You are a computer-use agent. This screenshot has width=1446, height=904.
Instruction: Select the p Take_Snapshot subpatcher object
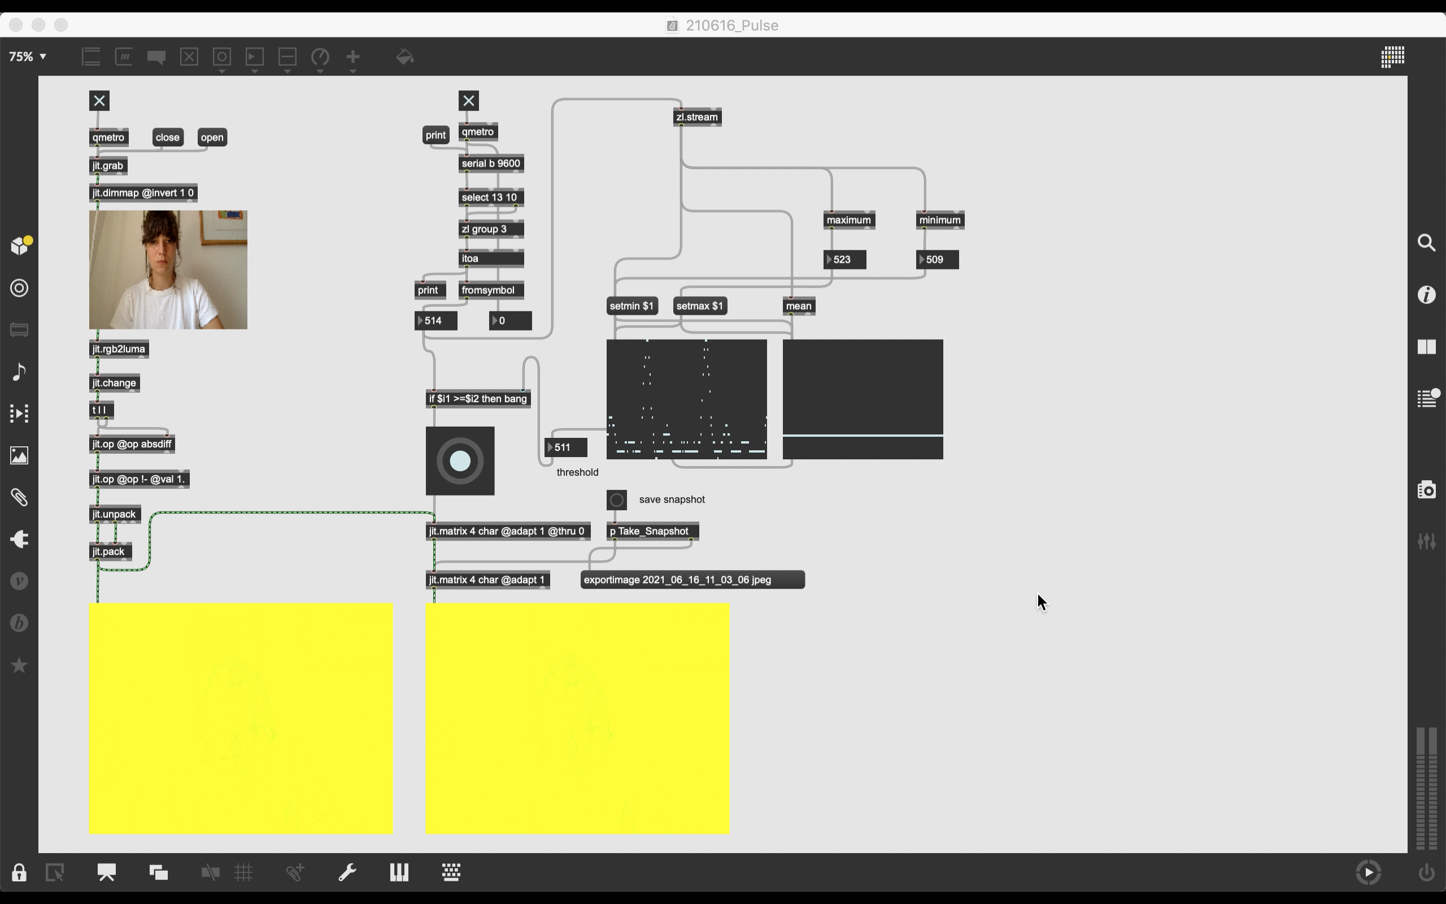click(652, 531)
